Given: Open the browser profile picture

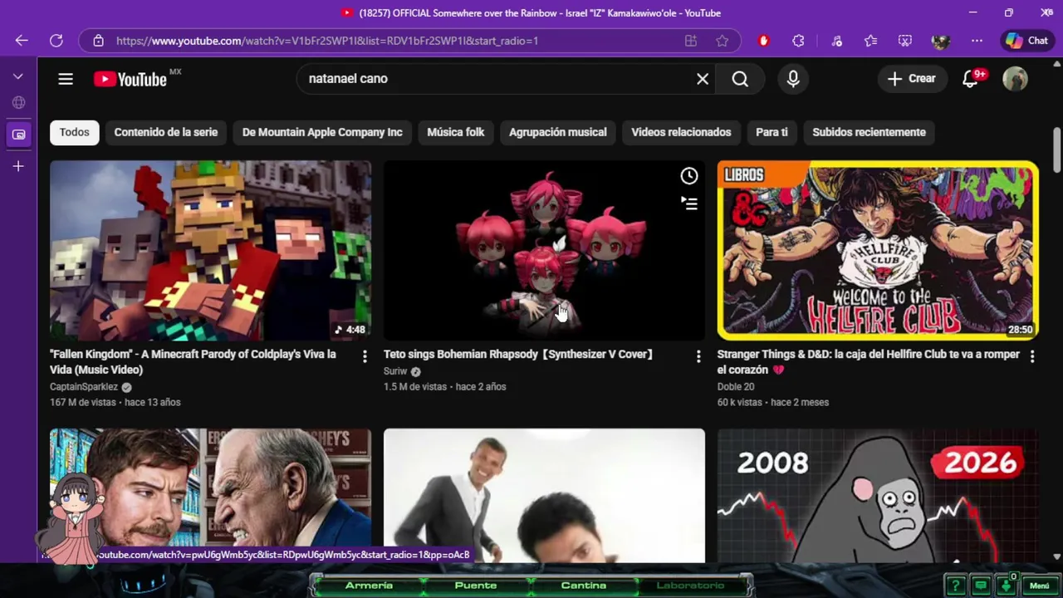Looking at the screenshot, I should click(x=941, y=41).
